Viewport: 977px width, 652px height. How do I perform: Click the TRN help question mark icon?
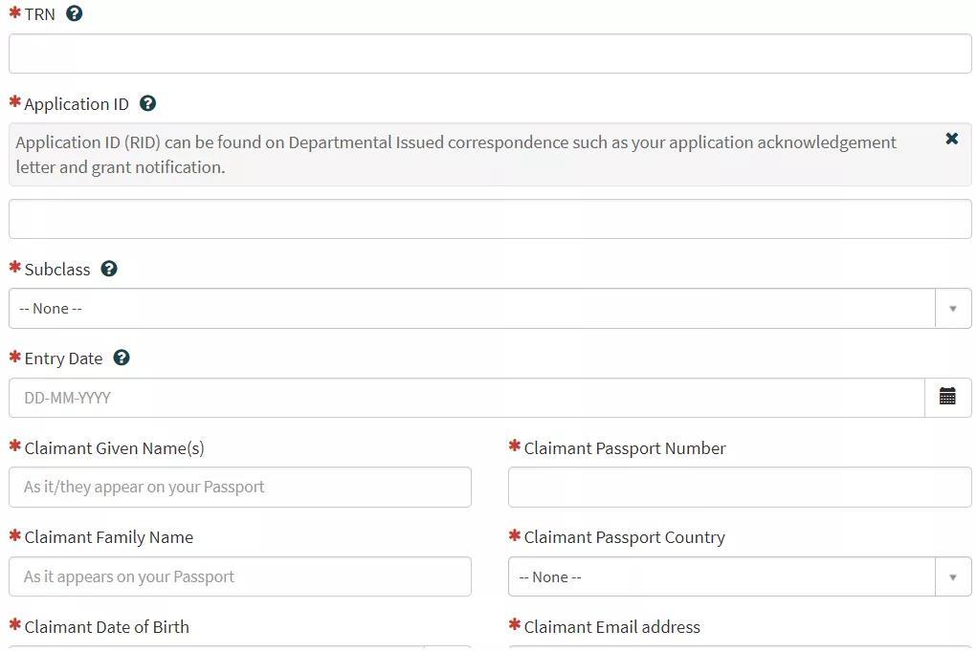tap(74, 14)
